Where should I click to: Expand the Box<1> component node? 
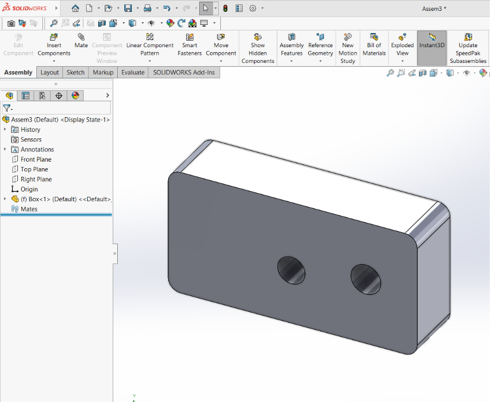pyautogui.click(x=5, y=199)
